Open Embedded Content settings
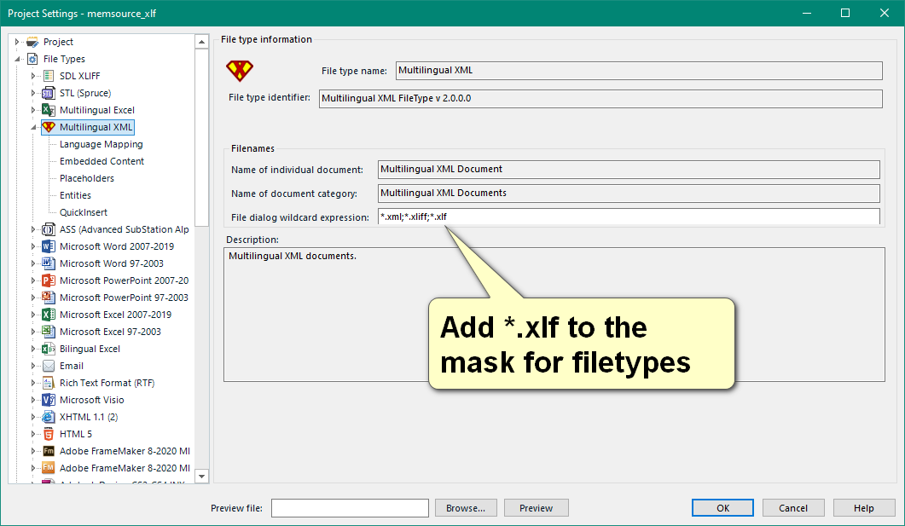This screenshot has width=905, height=526. click(102, 161)
